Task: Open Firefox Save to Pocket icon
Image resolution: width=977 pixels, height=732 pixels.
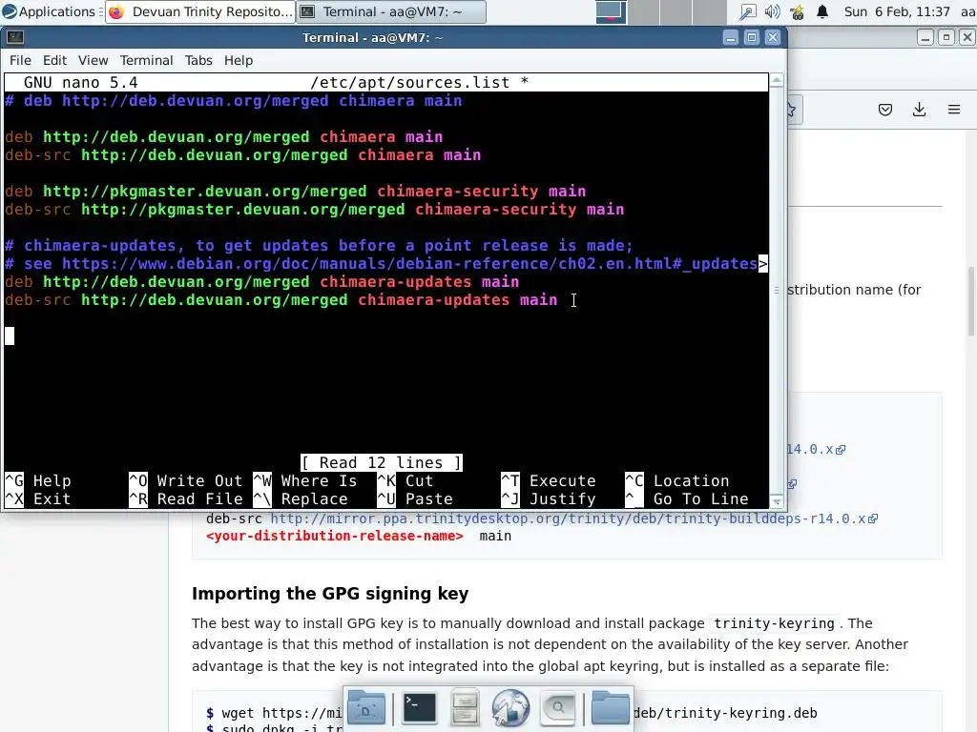Action: [x=884, y=111]
